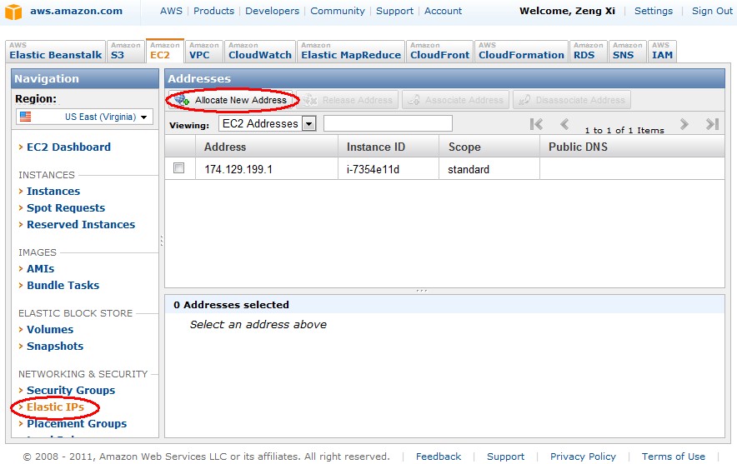Open the Products menu in the top bar

(x=214, y=11)
